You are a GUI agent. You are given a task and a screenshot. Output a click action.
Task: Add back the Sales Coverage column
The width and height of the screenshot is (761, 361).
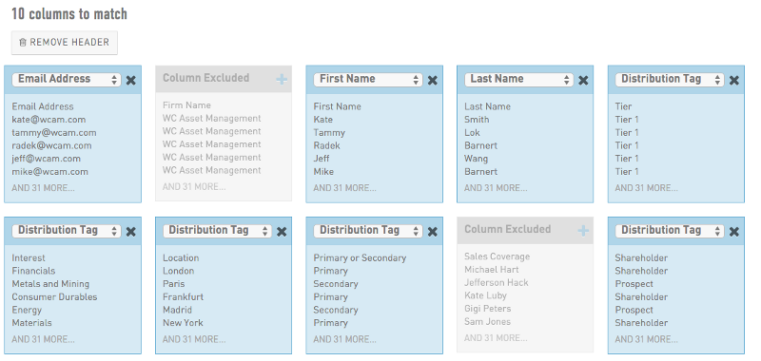tap(583, 231)
